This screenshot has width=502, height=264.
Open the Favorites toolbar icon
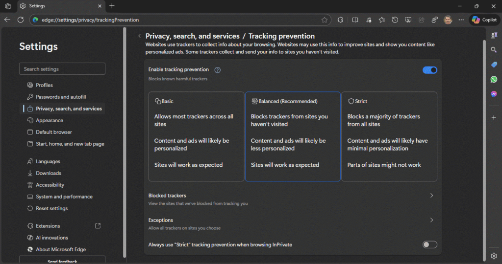click(381, 20)
